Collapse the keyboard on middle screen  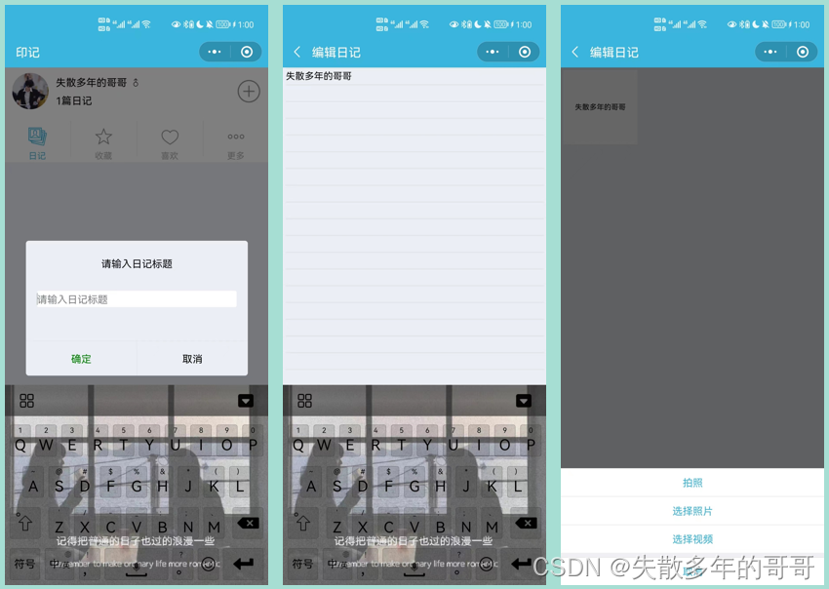(x=524, y=401)
